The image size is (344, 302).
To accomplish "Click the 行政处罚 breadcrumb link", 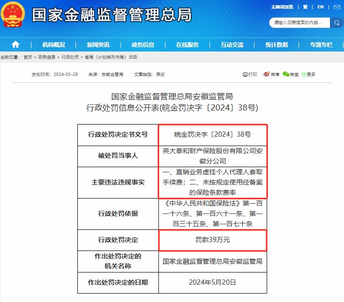I will [71, 57].
